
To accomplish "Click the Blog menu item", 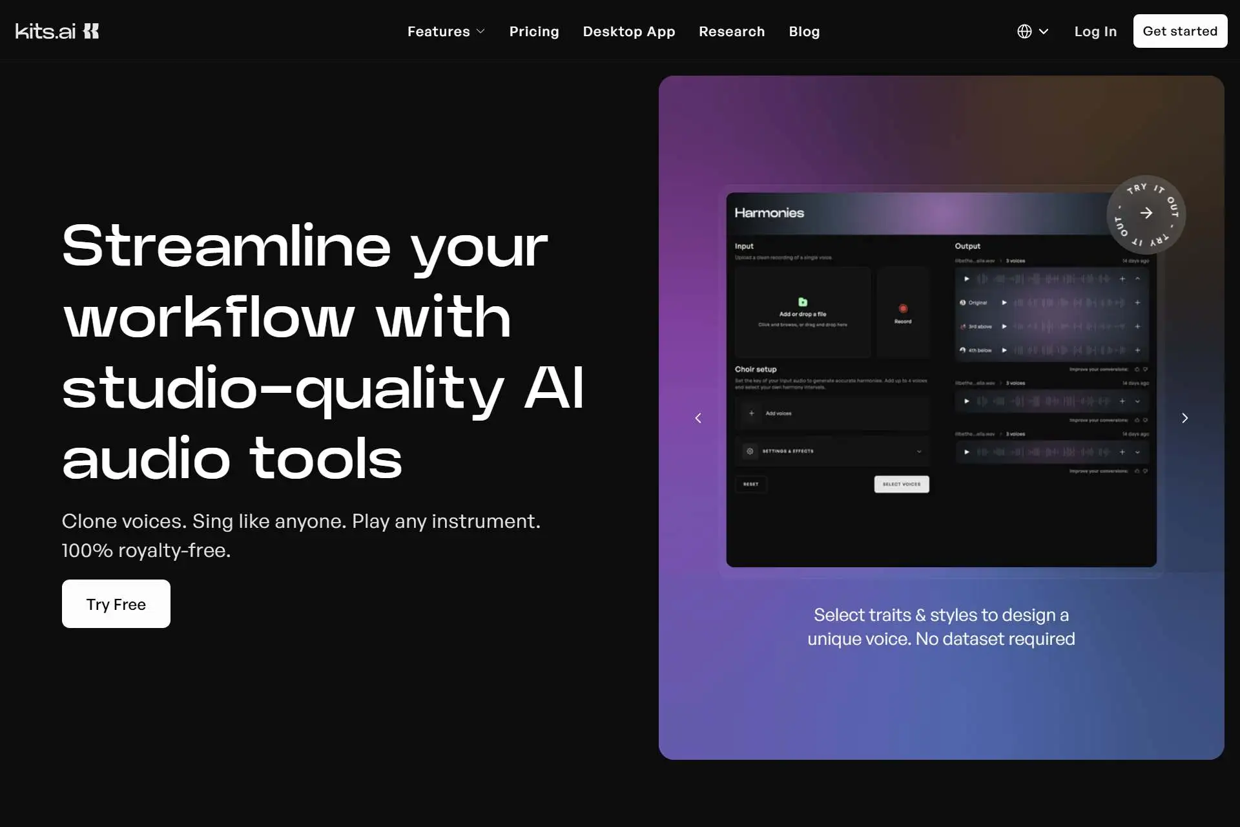I will [805, 30].
